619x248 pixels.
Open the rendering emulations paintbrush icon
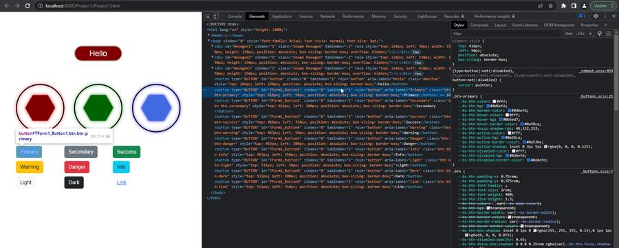599,34
